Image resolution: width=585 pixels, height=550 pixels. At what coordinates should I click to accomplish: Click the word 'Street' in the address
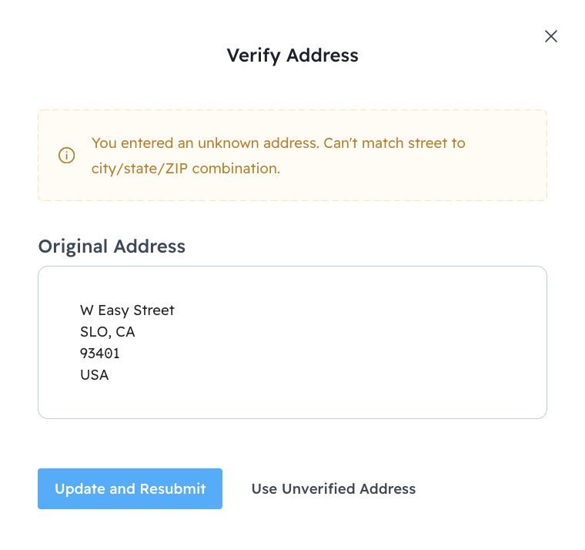[x=154, y=310]
